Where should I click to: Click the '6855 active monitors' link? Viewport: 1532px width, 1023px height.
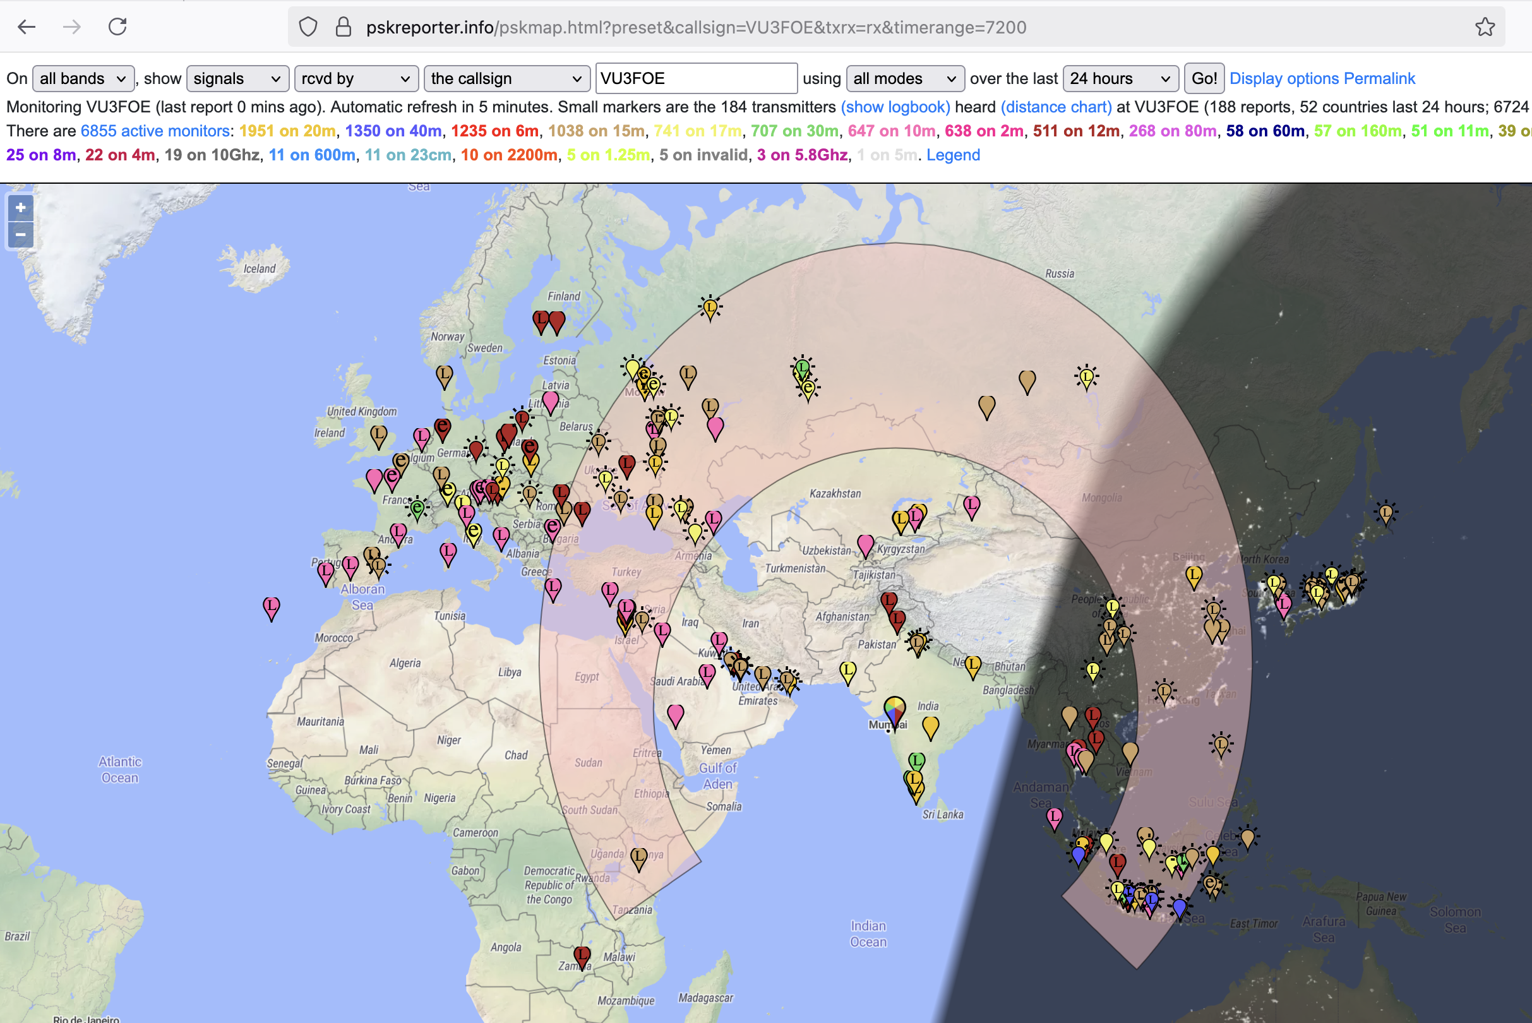tap(155, 131)
